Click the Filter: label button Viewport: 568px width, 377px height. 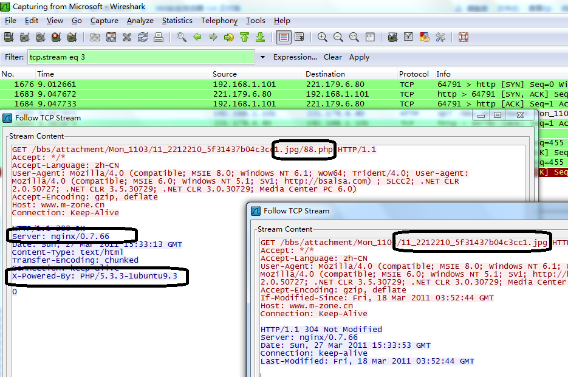click(14, 57)
